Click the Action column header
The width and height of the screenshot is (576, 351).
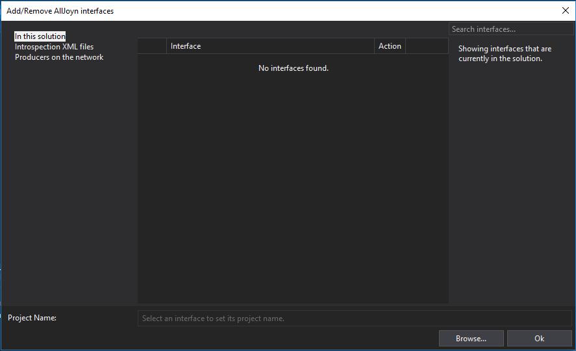click(x=390, y=46)
